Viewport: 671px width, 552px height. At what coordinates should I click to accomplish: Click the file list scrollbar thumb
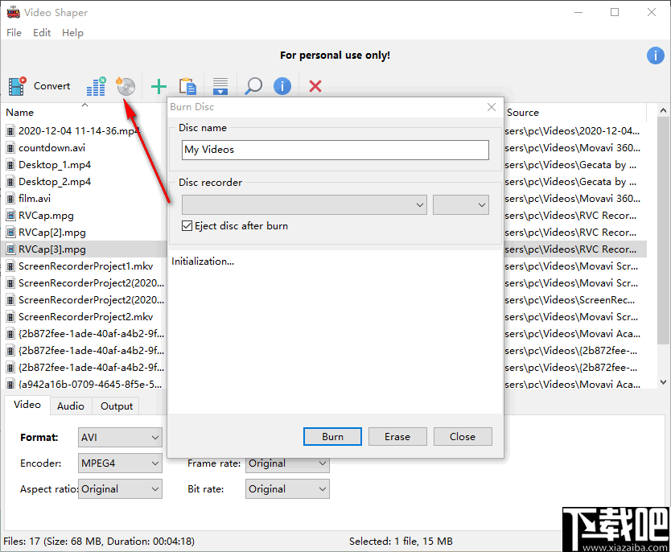coord(663,231)
